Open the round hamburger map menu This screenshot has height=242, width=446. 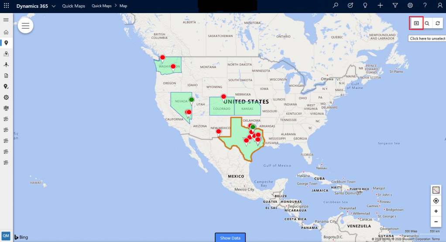(26, 26)
